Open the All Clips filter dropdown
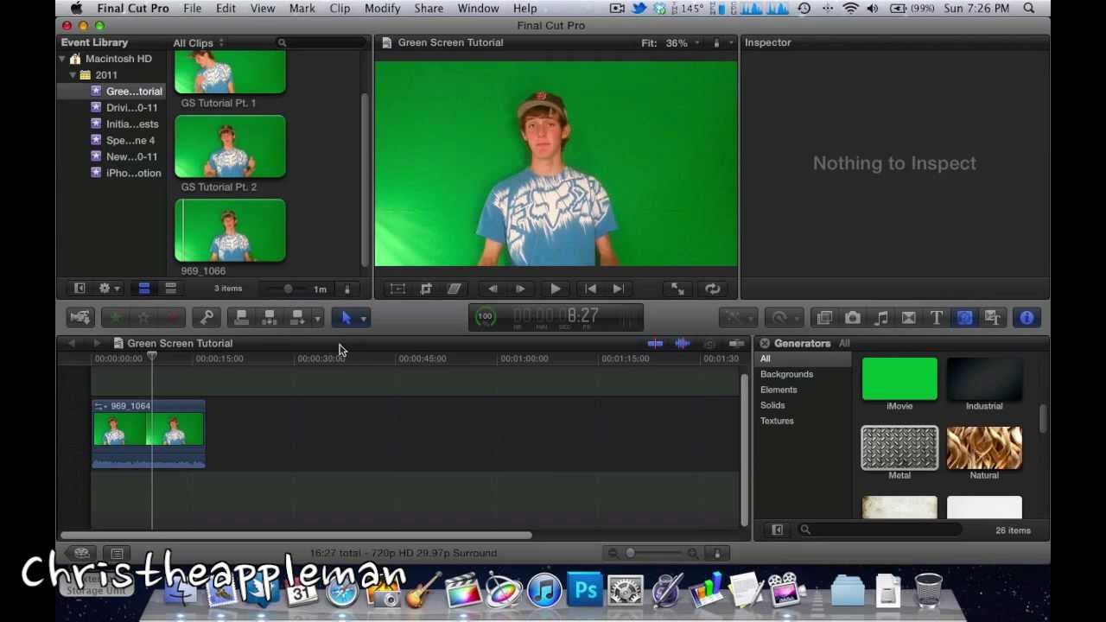 pos(198,43)
